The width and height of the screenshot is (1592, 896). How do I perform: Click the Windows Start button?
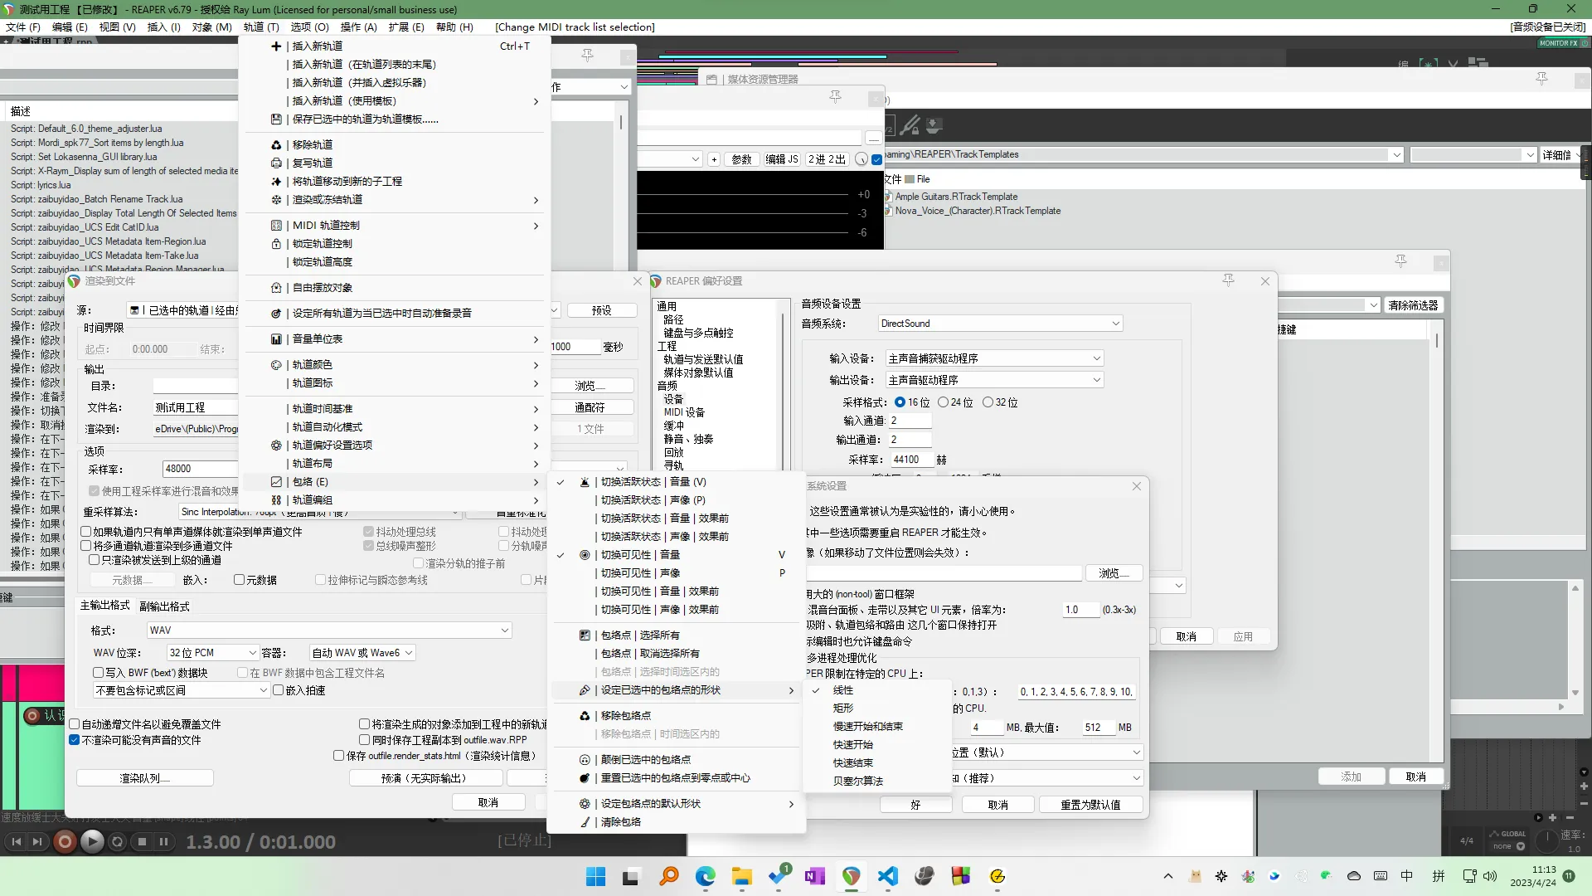click(595, 876)
